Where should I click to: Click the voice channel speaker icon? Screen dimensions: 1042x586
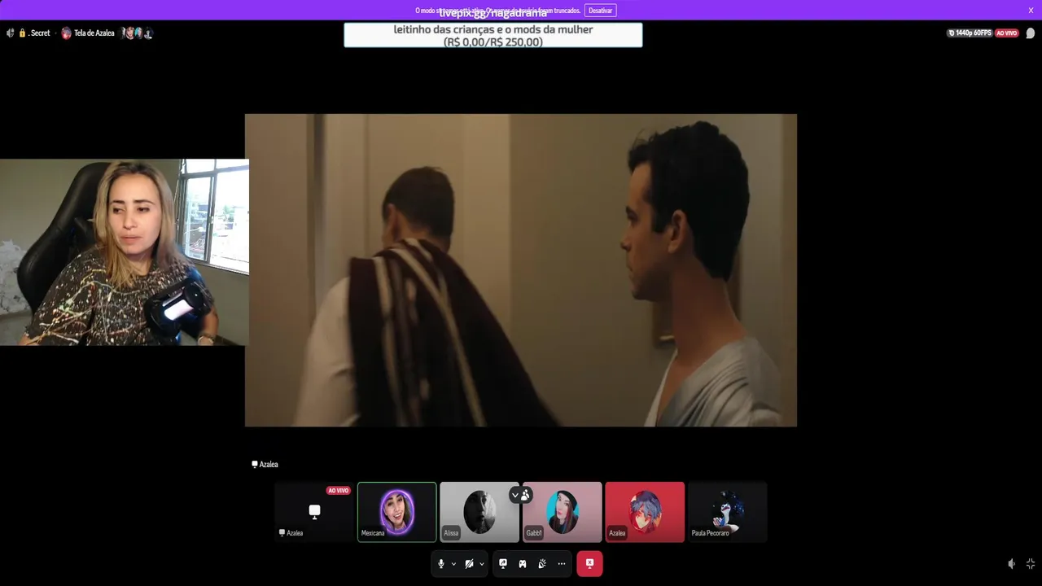pyautogui.click(x=11, y=33)
